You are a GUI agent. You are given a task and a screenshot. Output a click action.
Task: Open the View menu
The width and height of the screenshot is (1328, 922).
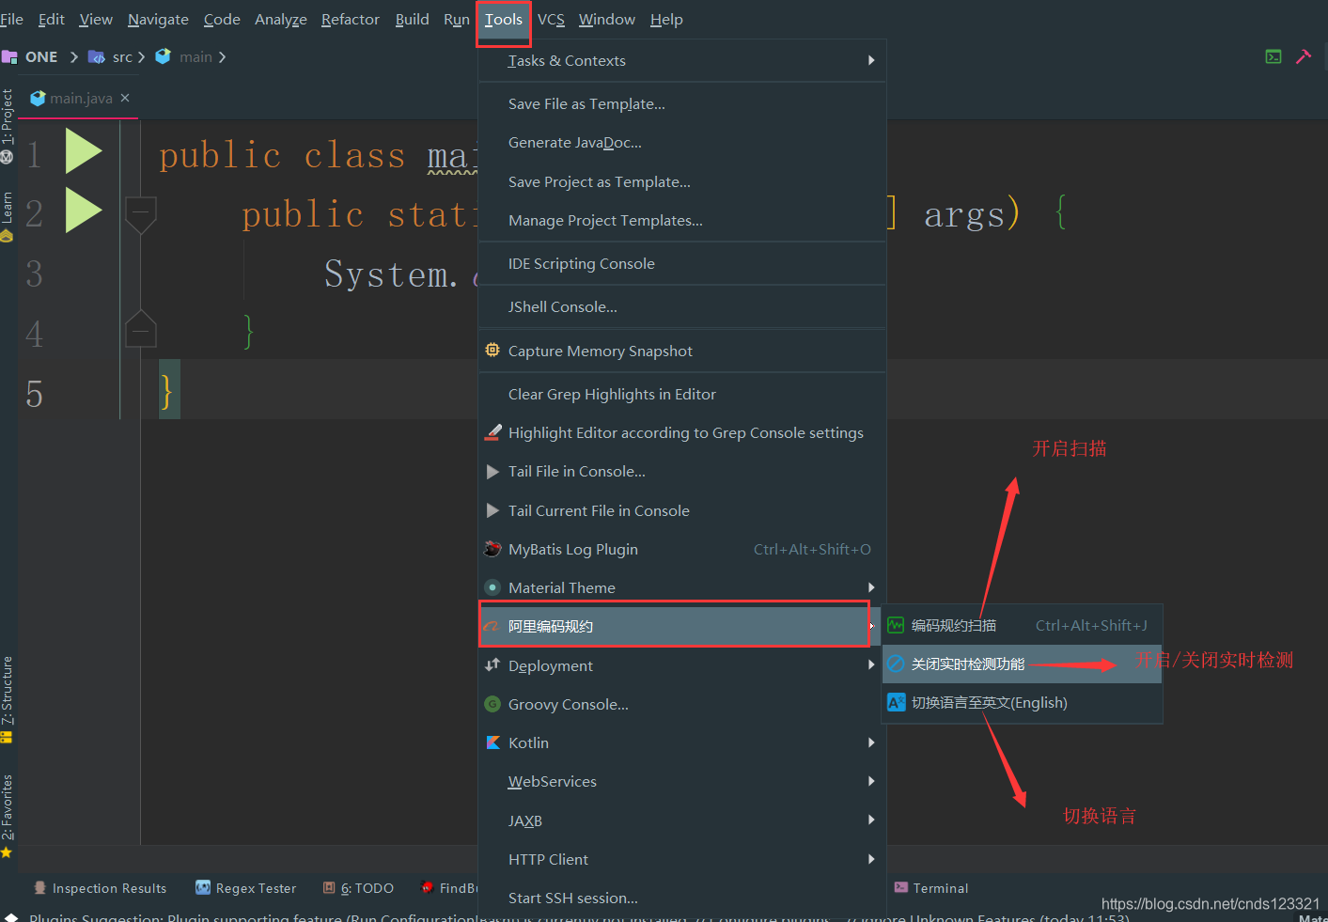click(x=96, y=19)
